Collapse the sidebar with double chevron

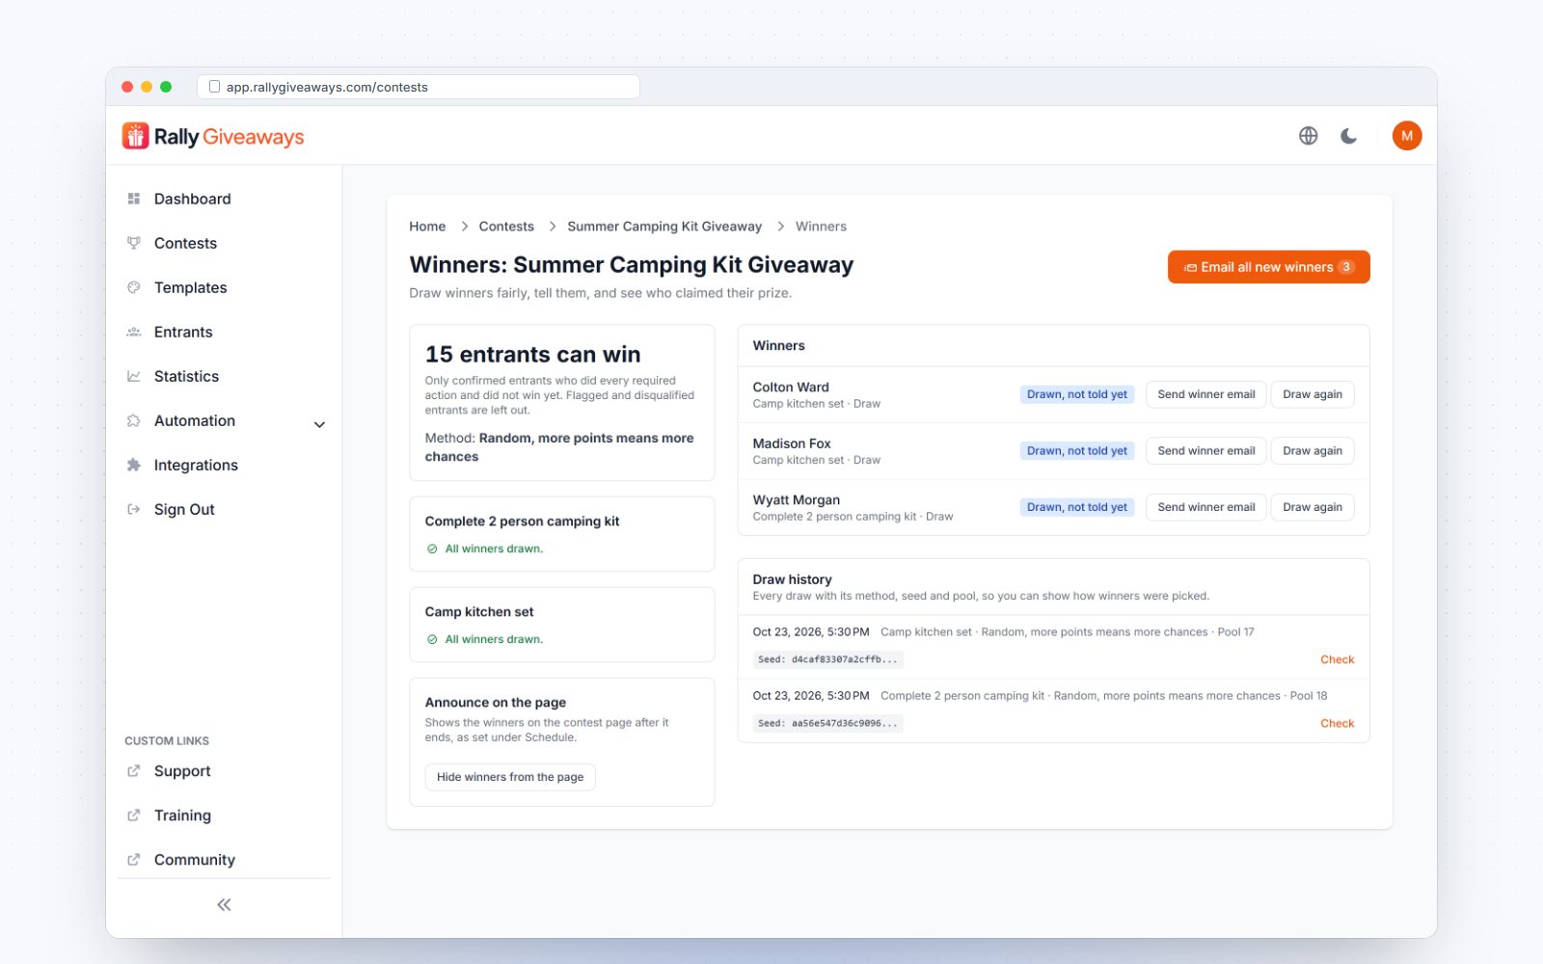coord(224,904)
